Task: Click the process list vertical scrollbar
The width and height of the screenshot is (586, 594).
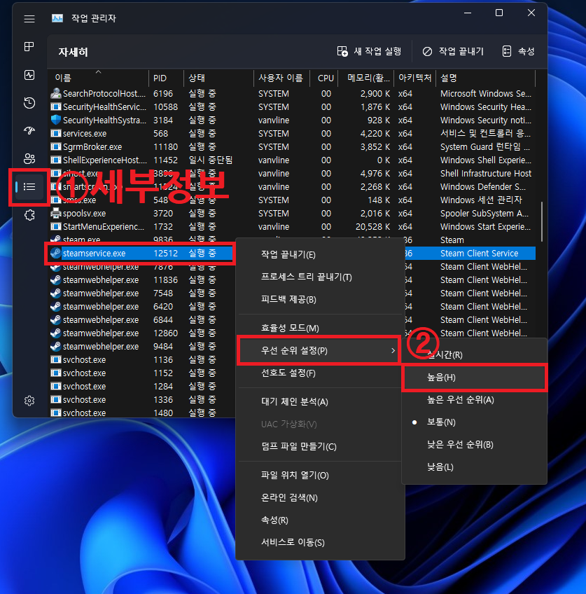Action: [542, 221]
